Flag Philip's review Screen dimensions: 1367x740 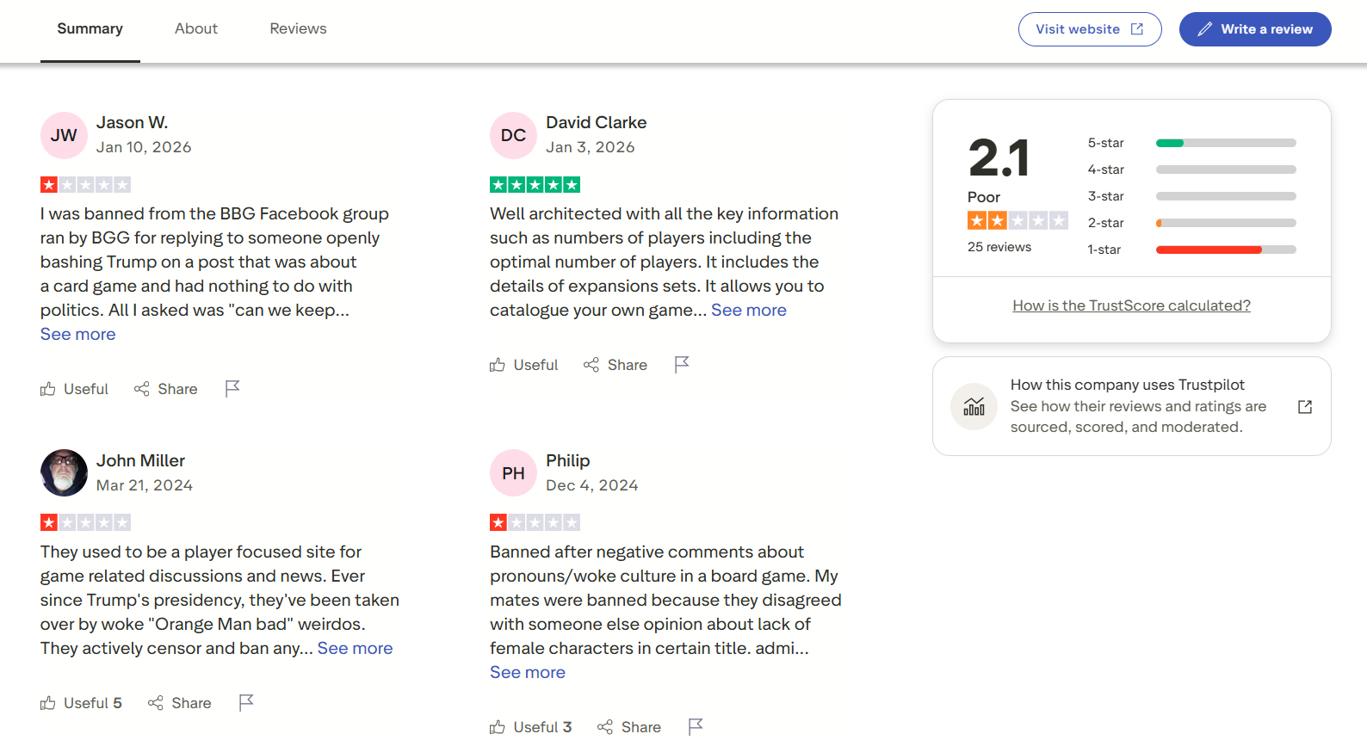coord(696,727)
